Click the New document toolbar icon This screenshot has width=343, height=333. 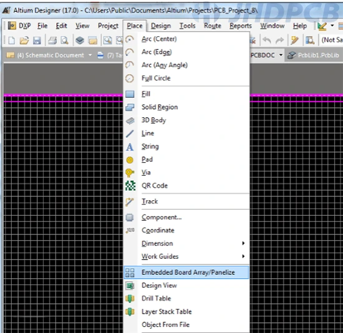pyautogui.click(x=12, y=41)
